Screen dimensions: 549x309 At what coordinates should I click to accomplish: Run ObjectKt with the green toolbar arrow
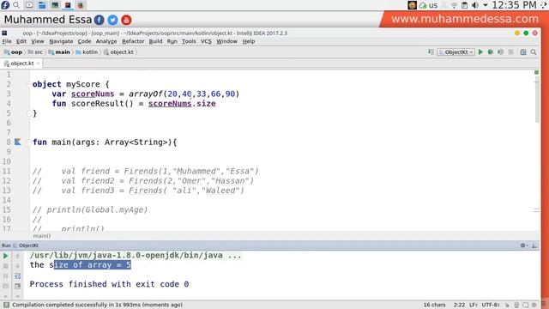[x=480, y=51]
